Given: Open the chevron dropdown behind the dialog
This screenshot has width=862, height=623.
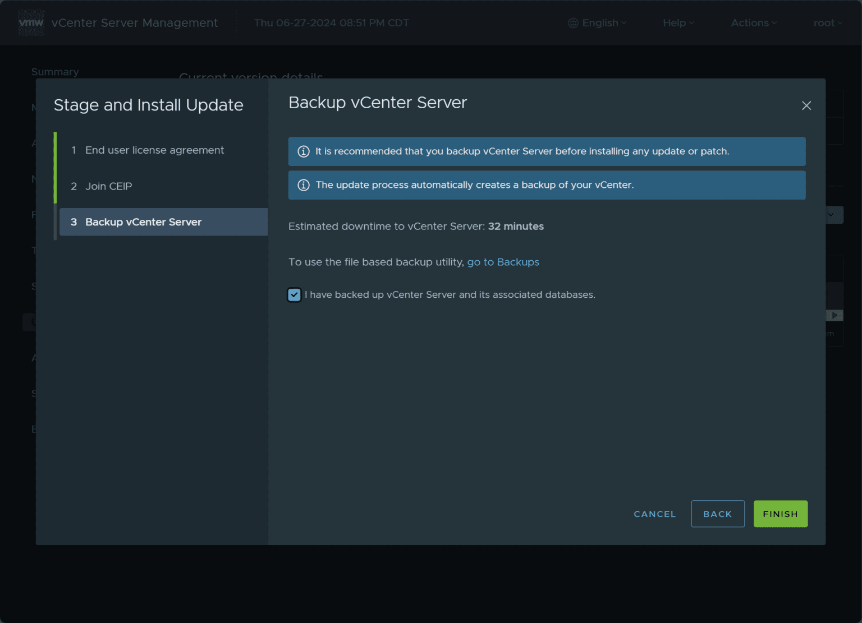Looking at the screenshot, I should pyautogui.click(x=832, y=215).
